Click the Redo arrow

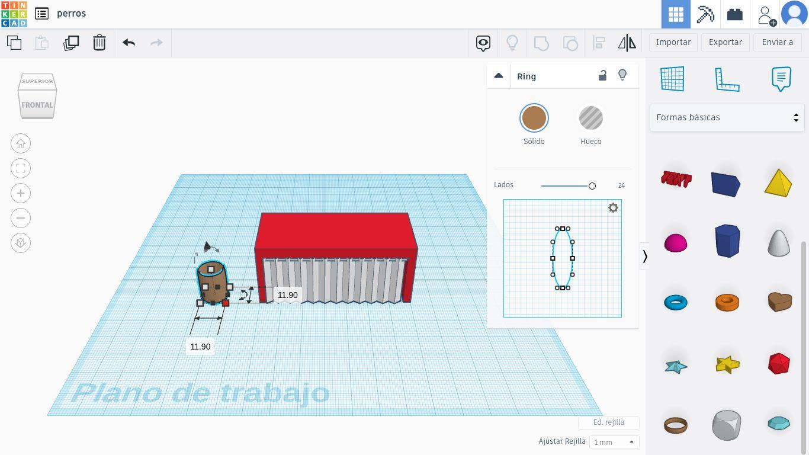coord(156,43)
